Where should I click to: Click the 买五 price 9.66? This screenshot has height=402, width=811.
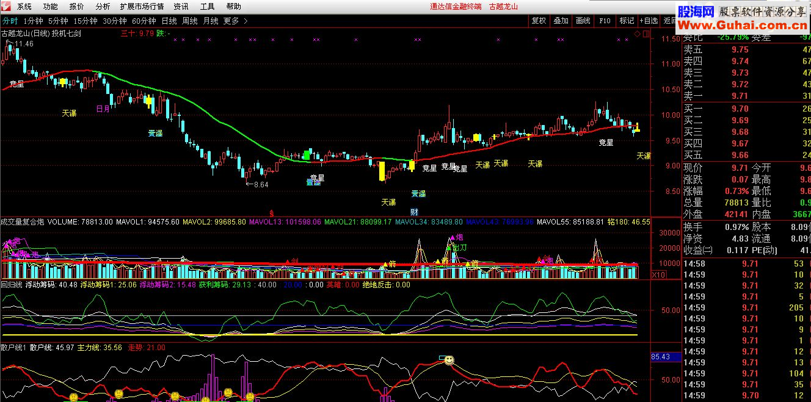point(740,155)
